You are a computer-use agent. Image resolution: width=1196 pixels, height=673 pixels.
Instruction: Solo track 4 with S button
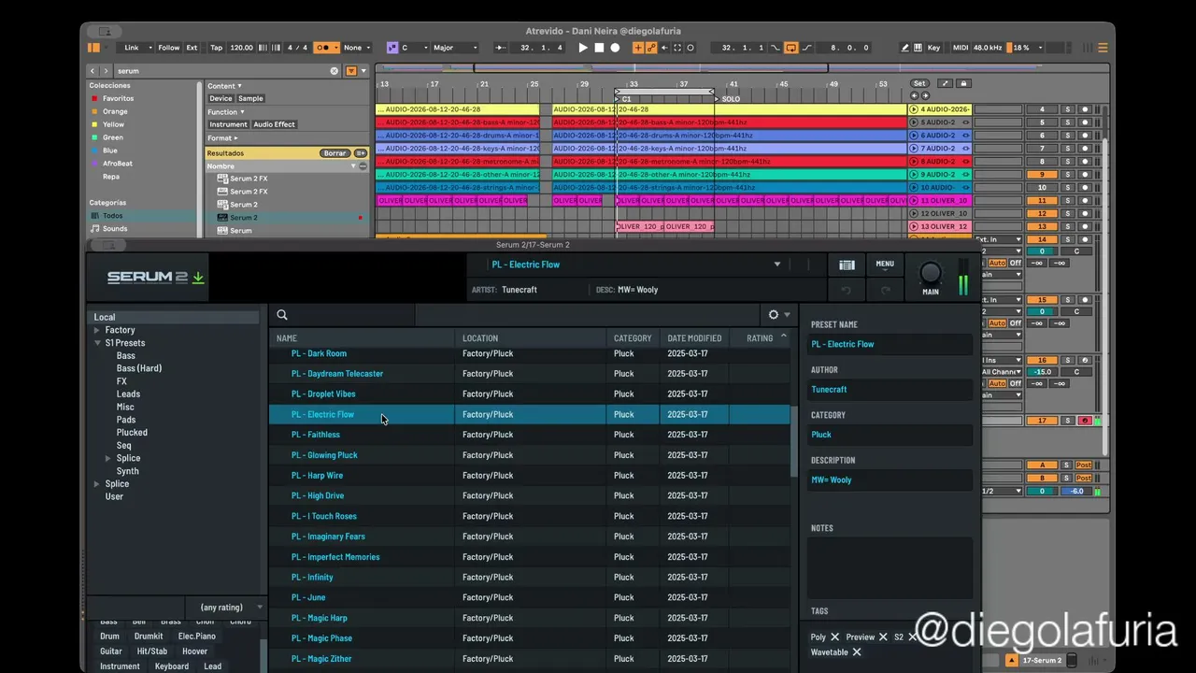(1068, 109)
